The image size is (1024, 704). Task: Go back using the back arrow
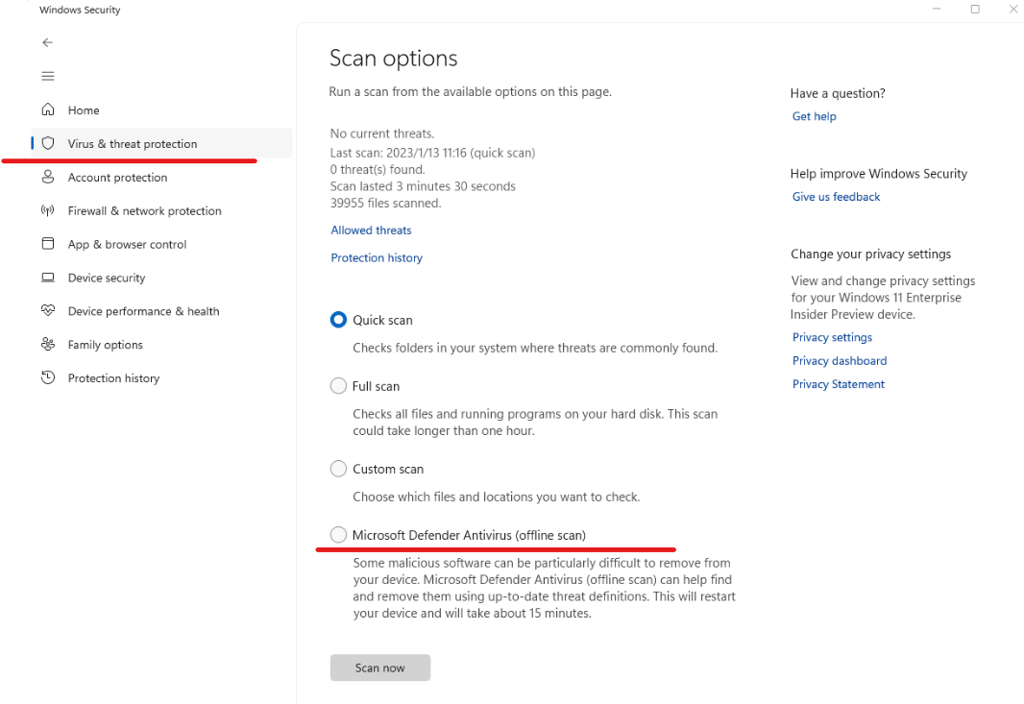coord(48,42)
